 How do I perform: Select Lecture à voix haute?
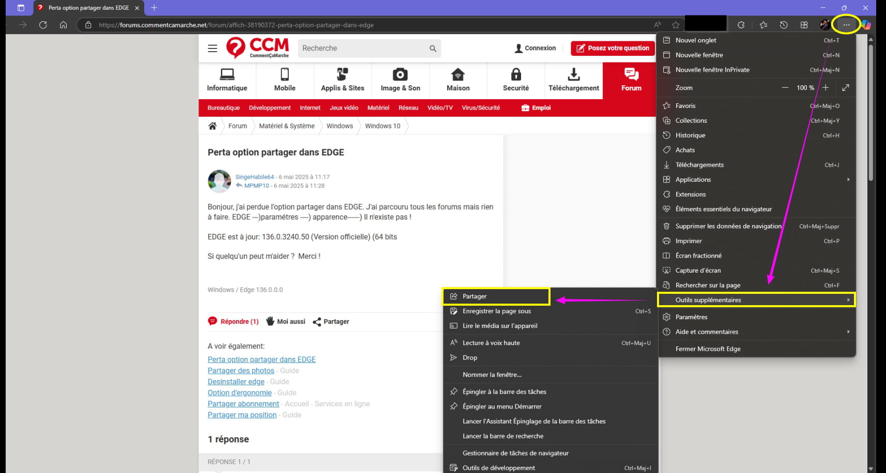(x=551, y=343)
